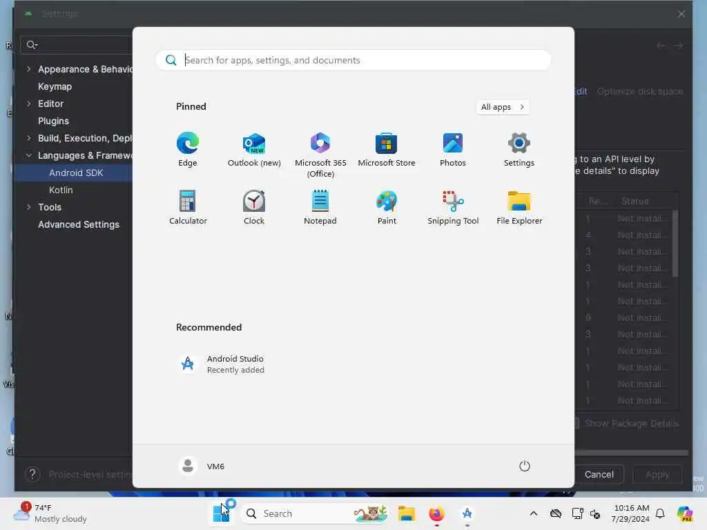Open File Explorer on the taskbar

click(406, 513)
